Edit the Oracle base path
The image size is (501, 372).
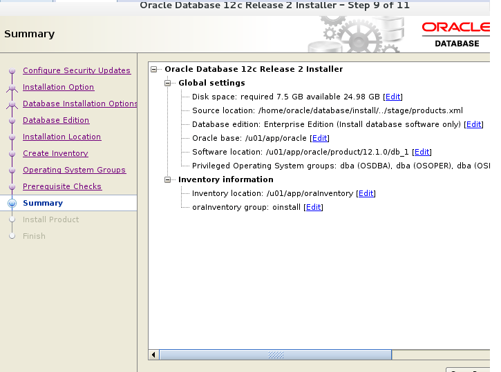pyautogui.click(x=319, y=138)
